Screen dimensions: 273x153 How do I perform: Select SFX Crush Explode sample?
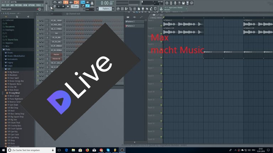(x=15, y=129)
